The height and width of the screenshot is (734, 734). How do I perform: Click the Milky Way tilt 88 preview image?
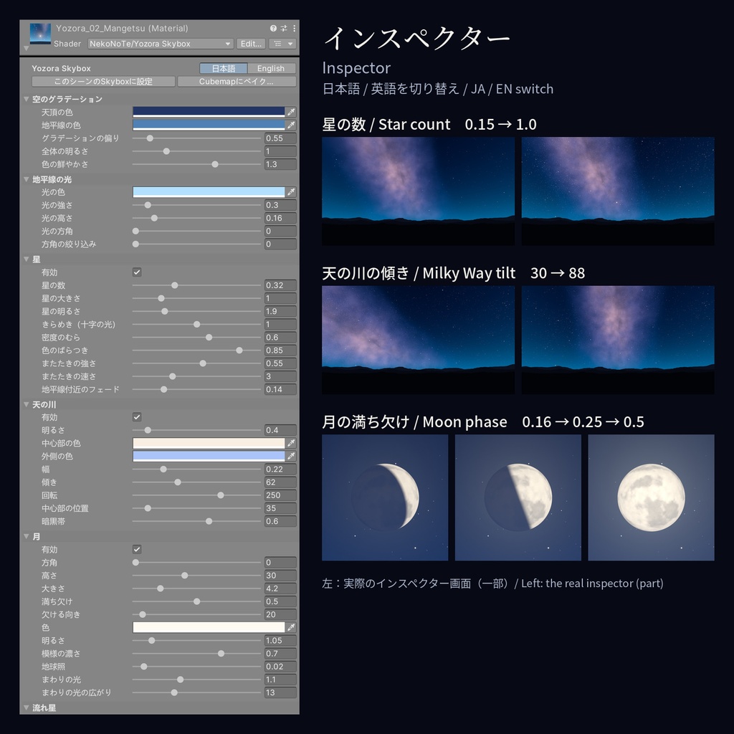pos(618,340)
